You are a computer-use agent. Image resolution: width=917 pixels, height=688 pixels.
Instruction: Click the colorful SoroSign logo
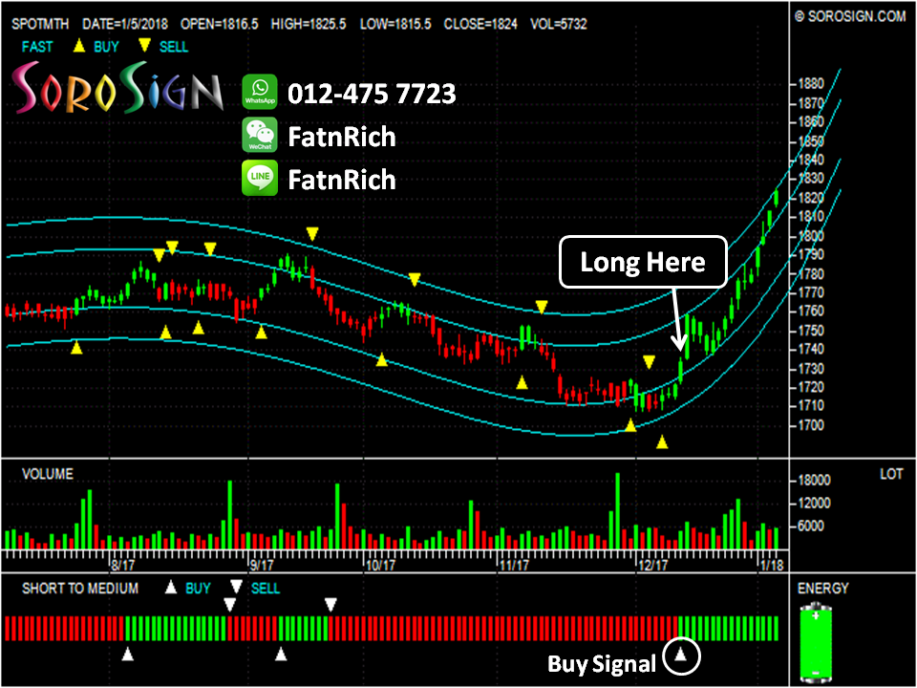117,88
